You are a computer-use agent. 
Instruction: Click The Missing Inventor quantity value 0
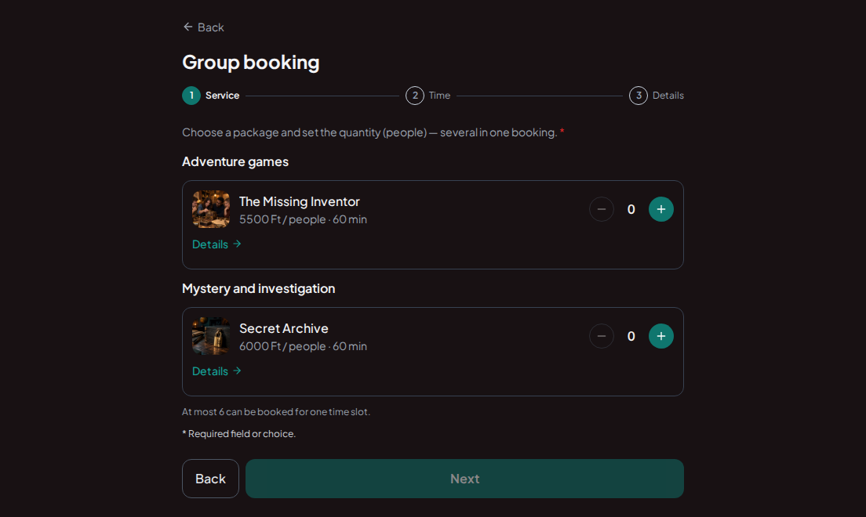631,209
